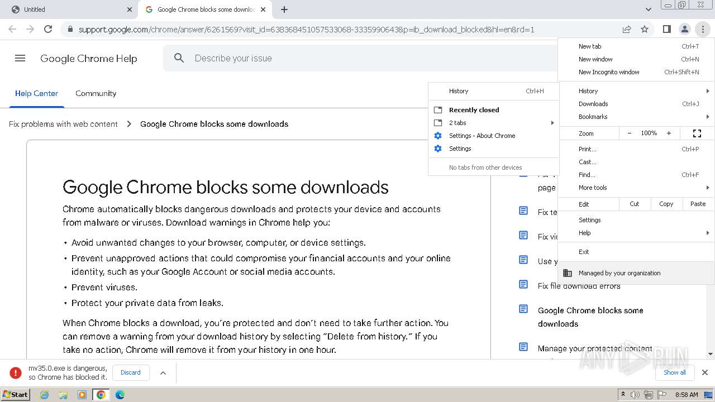This screenshot has height=402, width=715.
Task: Expand the download options caret
Action: click(x=163, y=372)
